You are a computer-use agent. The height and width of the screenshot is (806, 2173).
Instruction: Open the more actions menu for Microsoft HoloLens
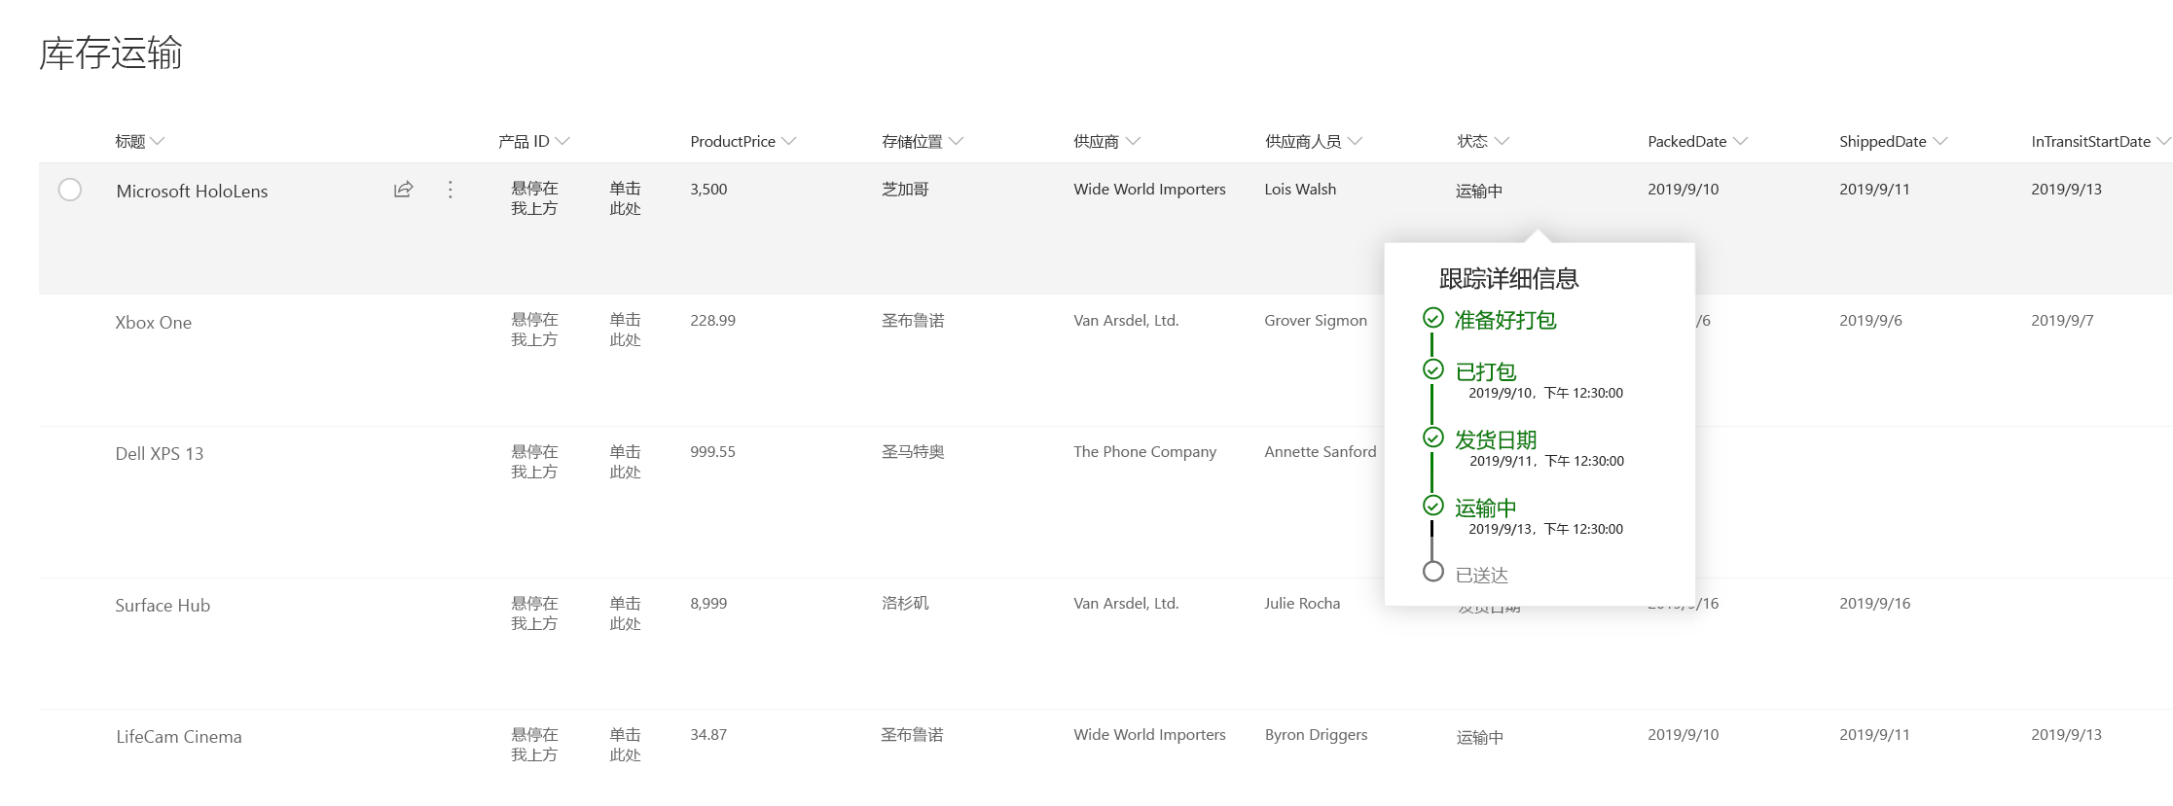[x=450, y=190]
